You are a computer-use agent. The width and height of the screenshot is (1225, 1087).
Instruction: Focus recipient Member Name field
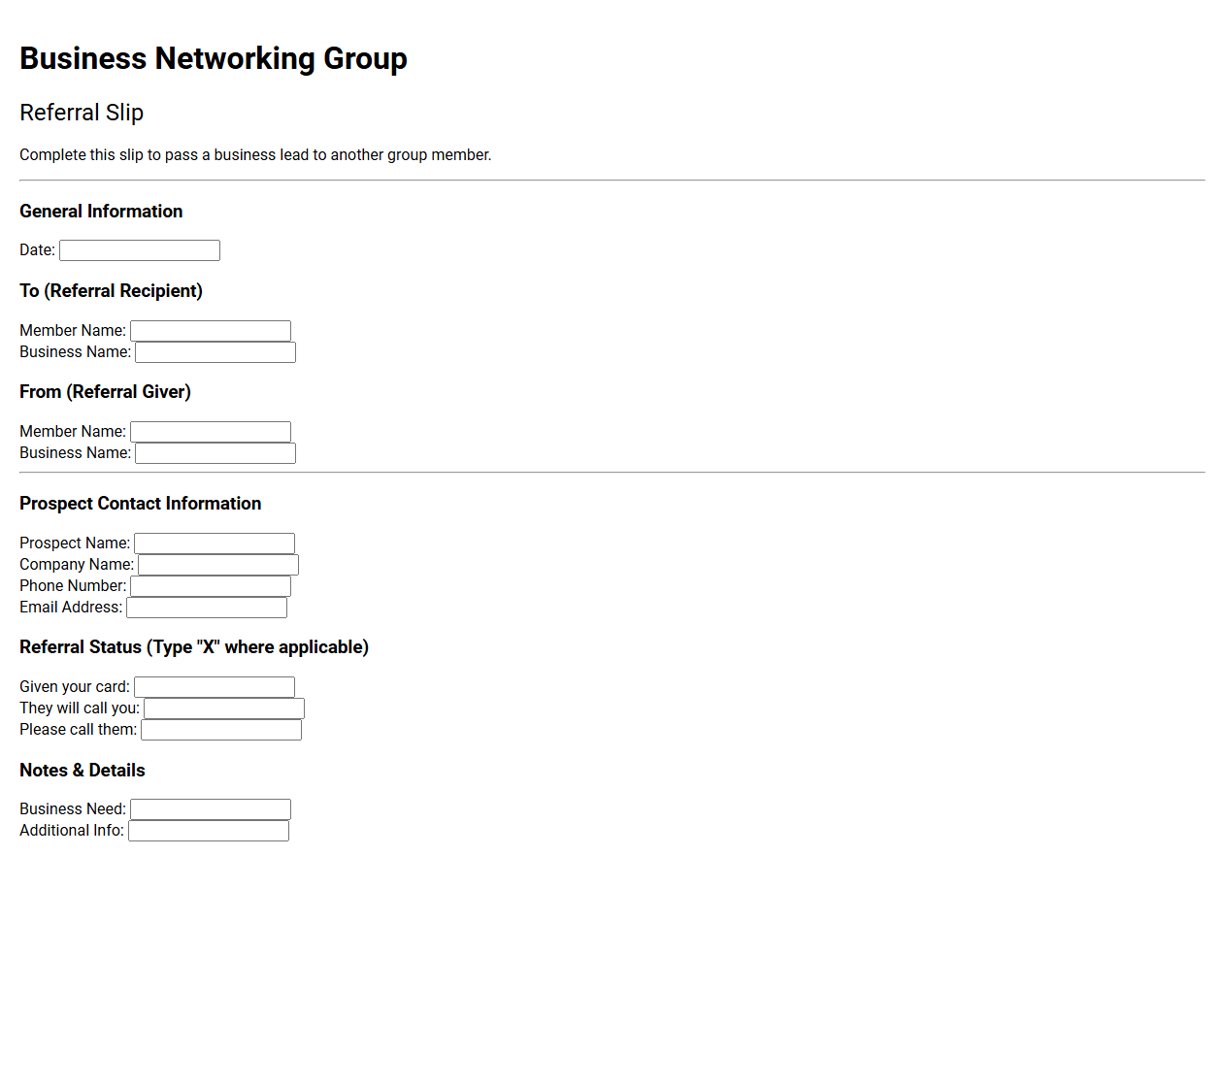pyautogui.click(x=211, y=331)
